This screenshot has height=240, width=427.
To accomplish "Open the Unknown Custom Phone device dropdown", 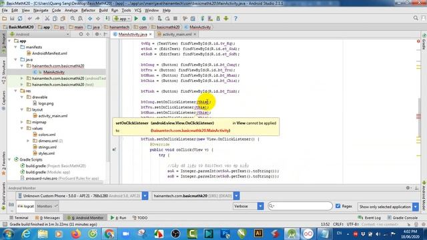I will click(145, 195).
